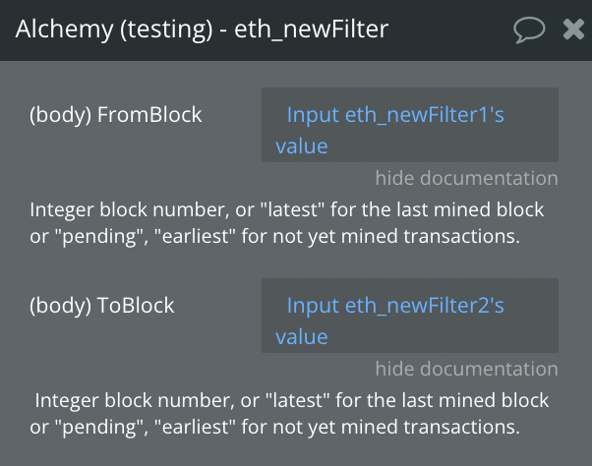Click empty area of dark header bar

coord(449,29)
